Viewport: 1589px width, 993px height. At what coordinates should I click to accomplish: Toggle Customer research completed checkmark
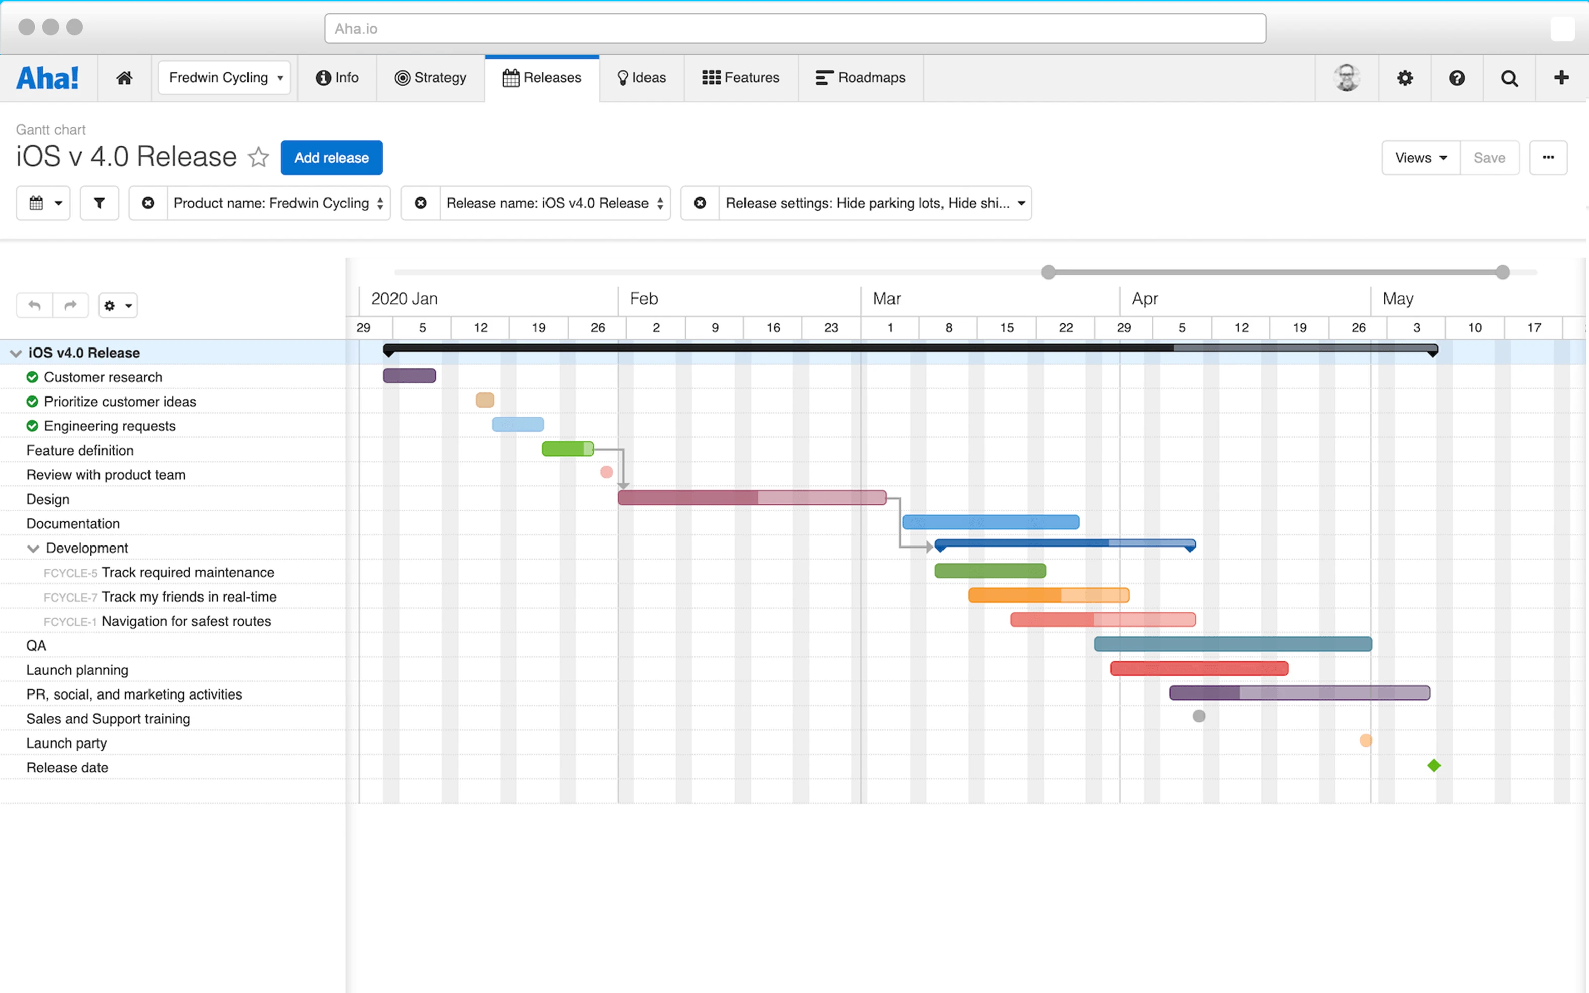32,377
